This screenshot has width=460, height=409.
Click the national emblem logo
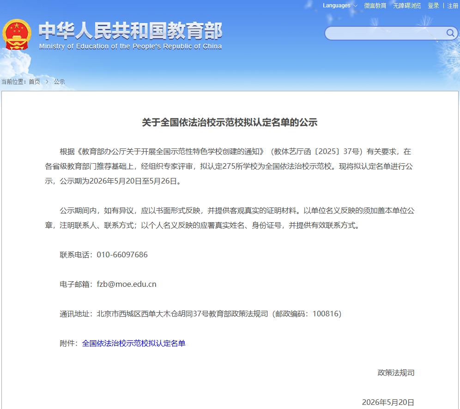17,35
